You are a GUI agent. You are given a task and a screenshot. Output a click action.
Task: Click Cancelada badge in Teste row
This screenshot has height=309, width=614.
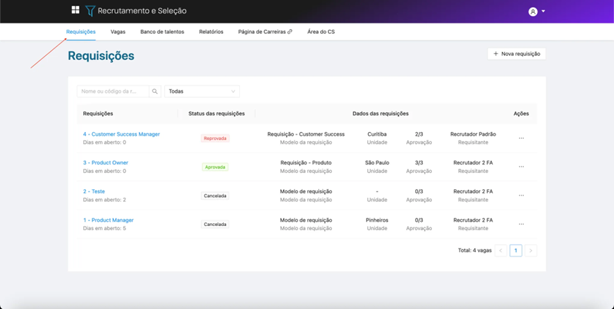point(215,196)
